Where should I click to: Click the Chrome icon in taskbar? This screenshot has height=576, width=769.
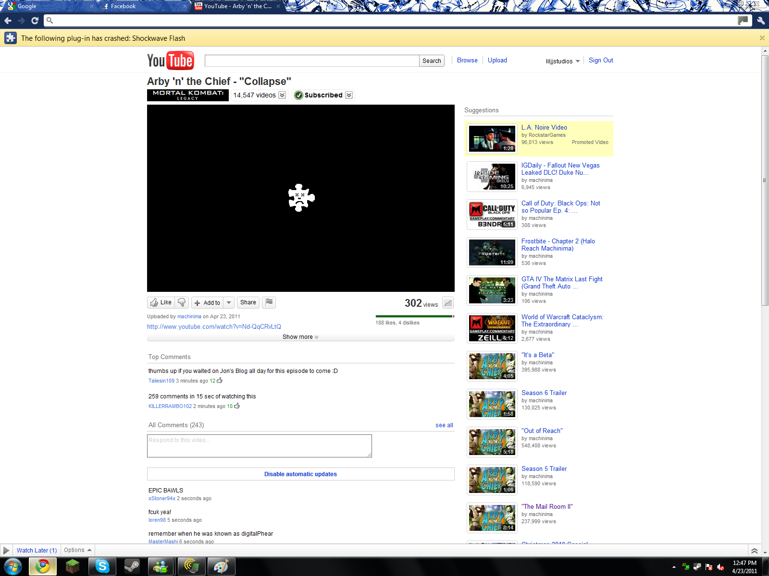(x=43, y=566)
